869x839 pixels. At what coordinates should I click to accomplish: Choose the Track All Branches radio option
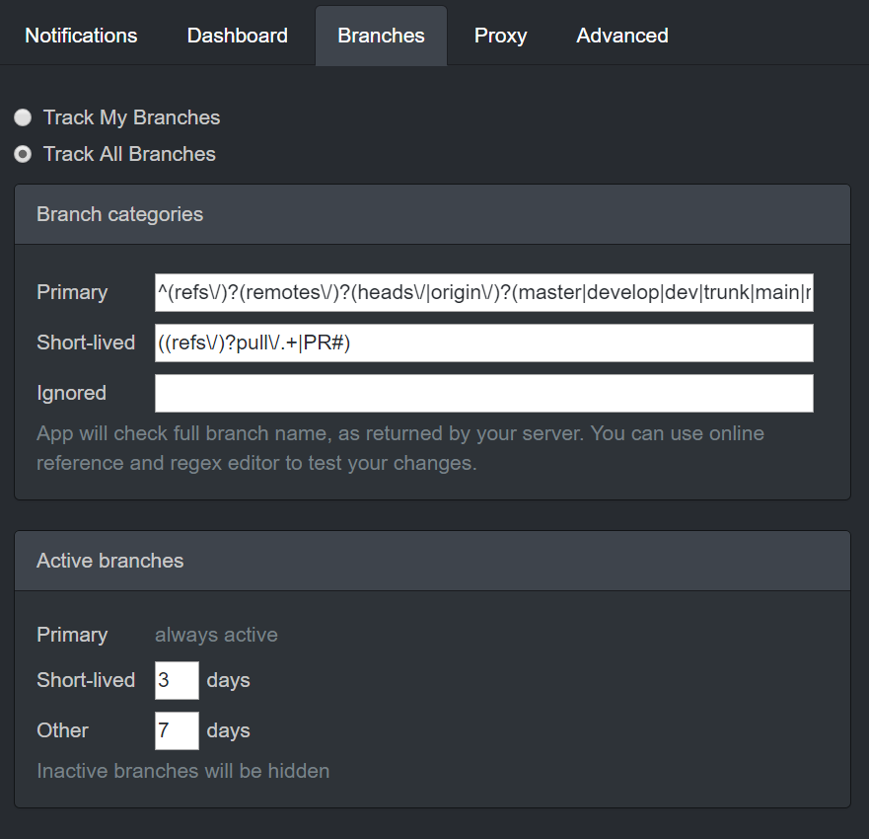point(23,154)
